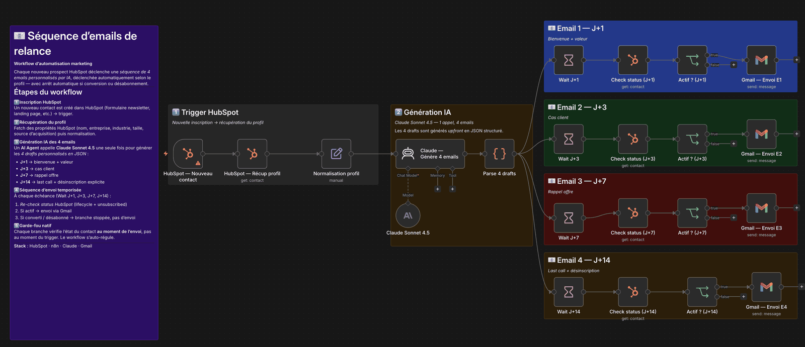Click the Stack : HubSpot · n8n · Claude · Gmail line

pyautogui.click(x=53, y=246)
